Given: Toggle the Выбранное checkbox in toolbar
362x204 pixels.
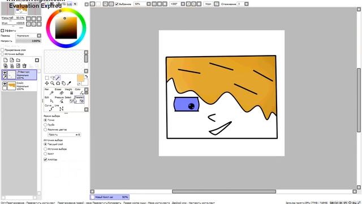Looking at the screenshot, I should point(117,4).
